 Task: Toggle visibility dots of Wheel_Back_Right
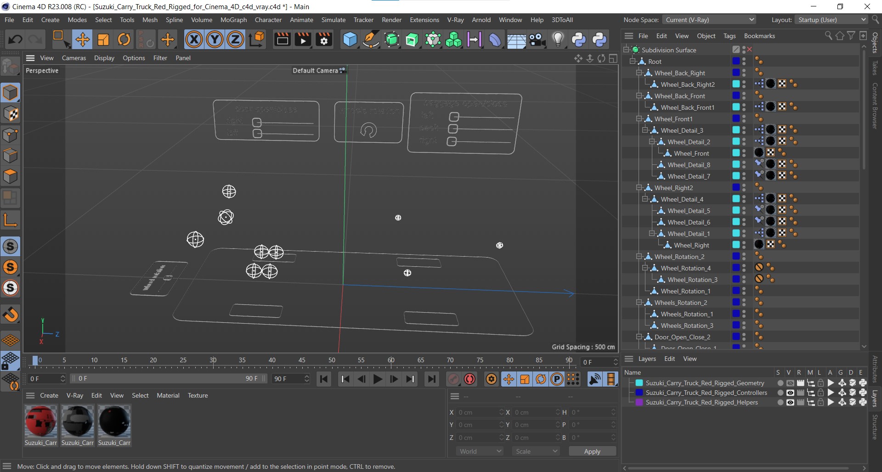pyautogui.click(x=744, y=73)
